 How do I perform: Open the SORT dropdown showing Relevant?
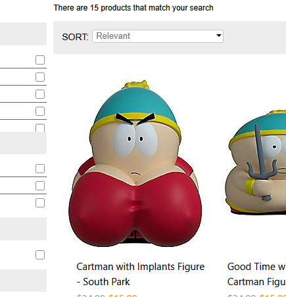click(x=158, y=36)
